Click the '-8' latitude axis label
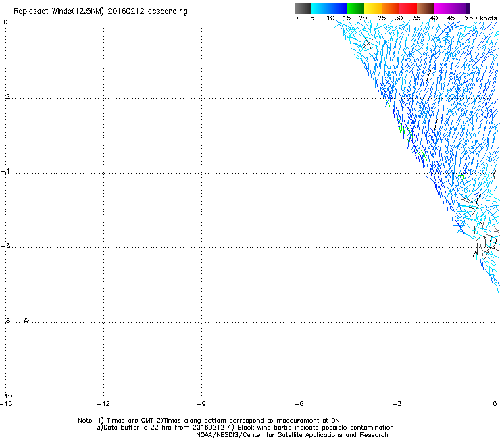Image resolution: width=500 pixels, height=439 pixels. [x=5, y=320]
